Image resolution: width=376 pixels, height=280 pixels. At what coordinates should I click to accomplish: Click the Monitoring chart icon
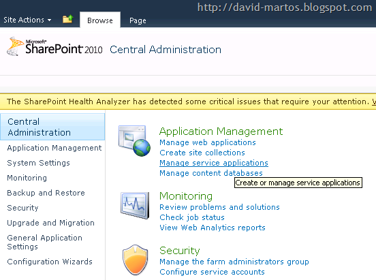point(135,206)
